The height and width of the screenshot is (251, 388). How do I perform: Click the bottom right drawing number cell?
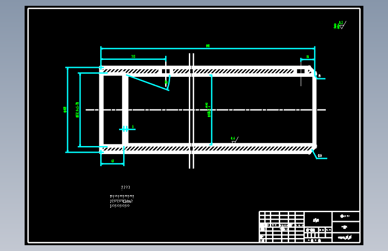click(x=345, y=238)
